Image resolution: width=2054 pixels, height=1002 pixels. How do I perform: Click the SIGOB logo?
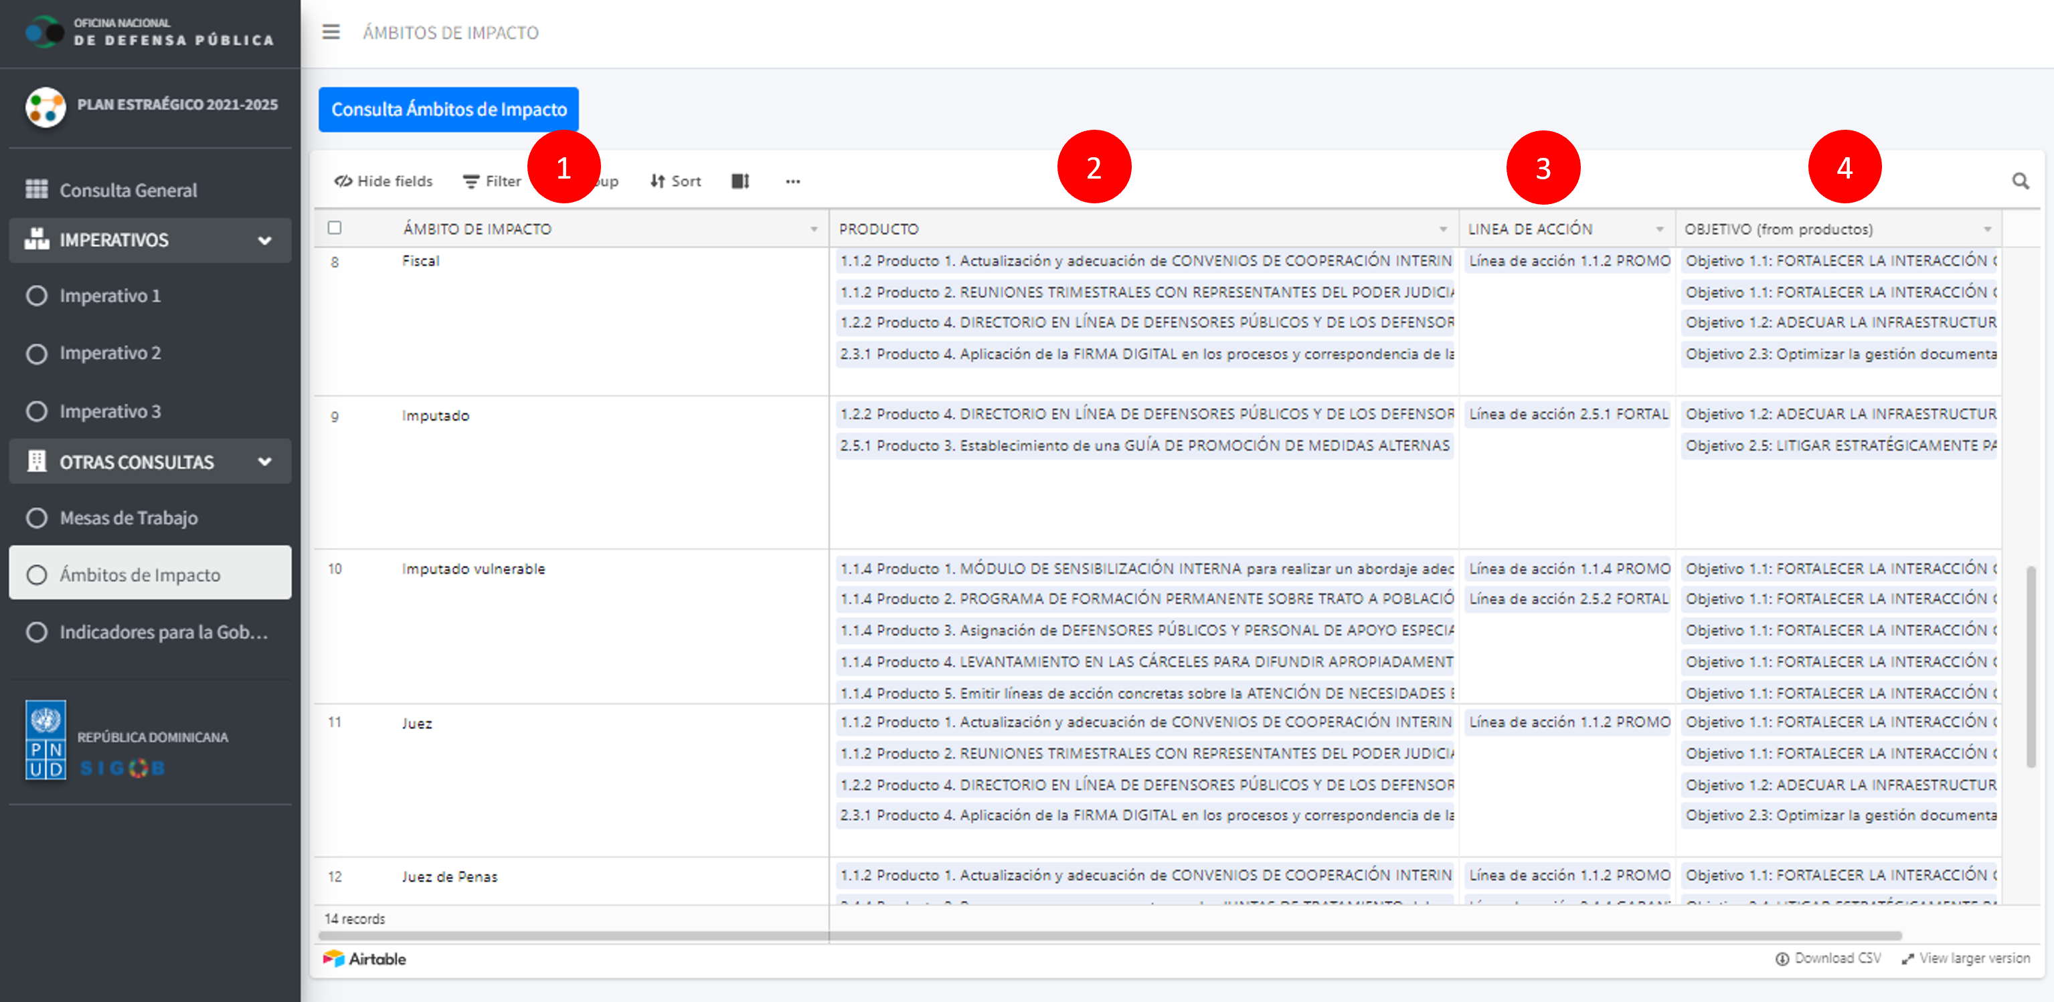pyautogui.click(x=122, y=769)
